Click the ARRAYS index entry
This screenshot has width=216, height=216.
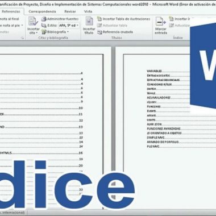click(x=151, y=115)
